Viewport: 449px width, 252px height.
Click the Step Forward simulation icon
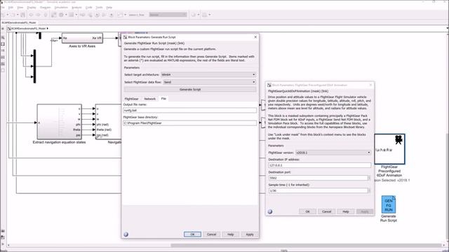click(x=105, y=15)
